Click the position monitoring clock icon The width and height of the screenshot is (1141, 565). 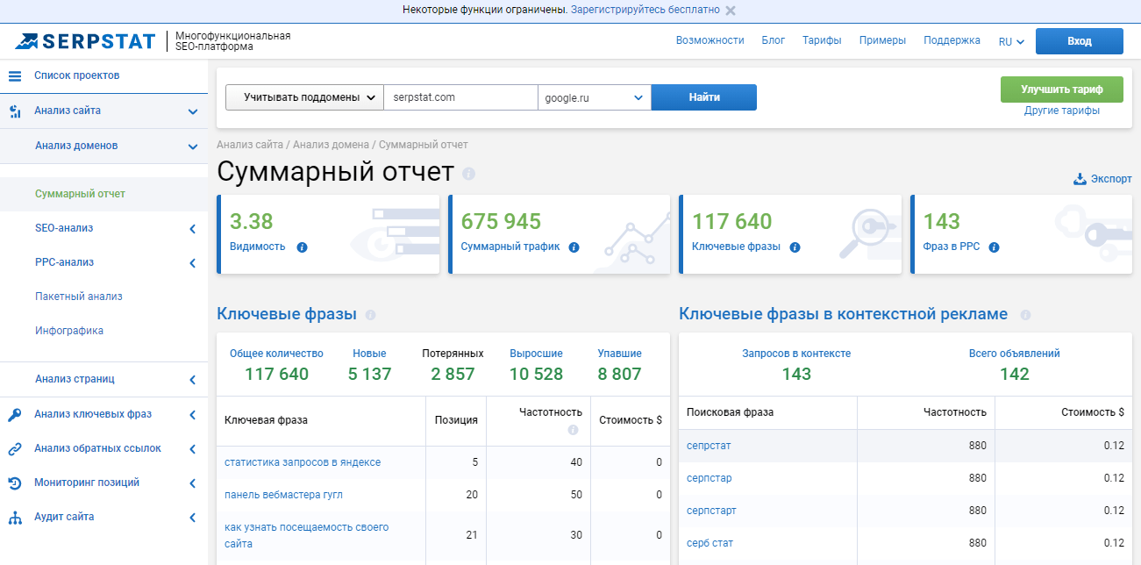pyautogui.click(x=14, y=483)
